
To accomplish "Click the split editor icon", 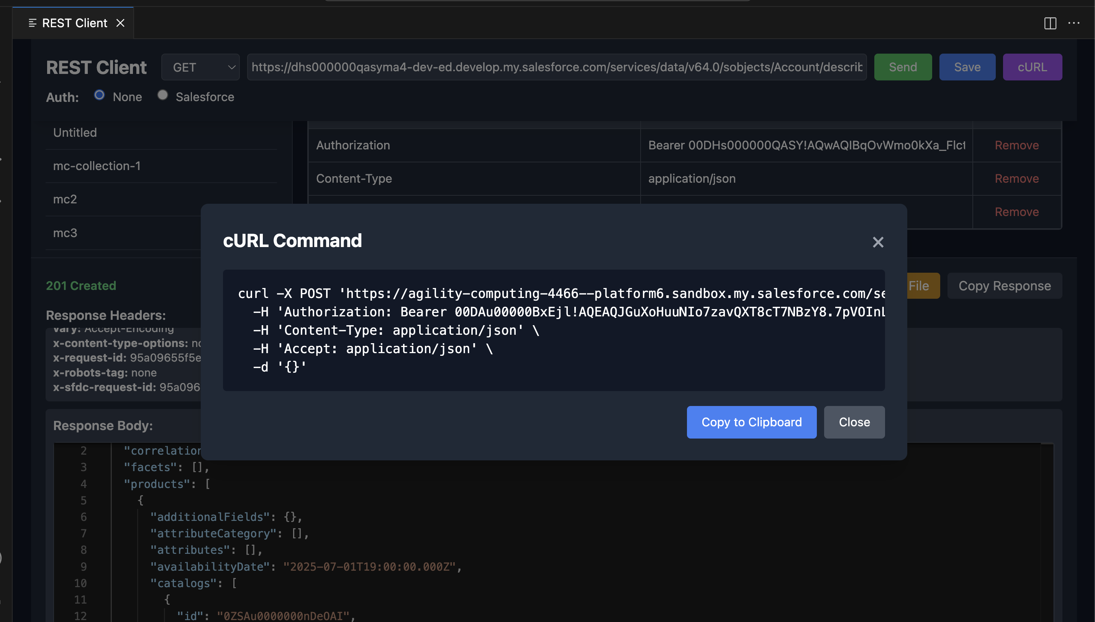I will point(1050,23).
